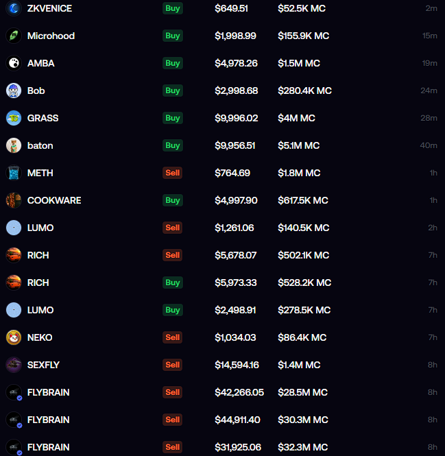Screen dimensions: 445x456
Task: Click the Bob pixel character icon
Action: click(x=14, y=91)
